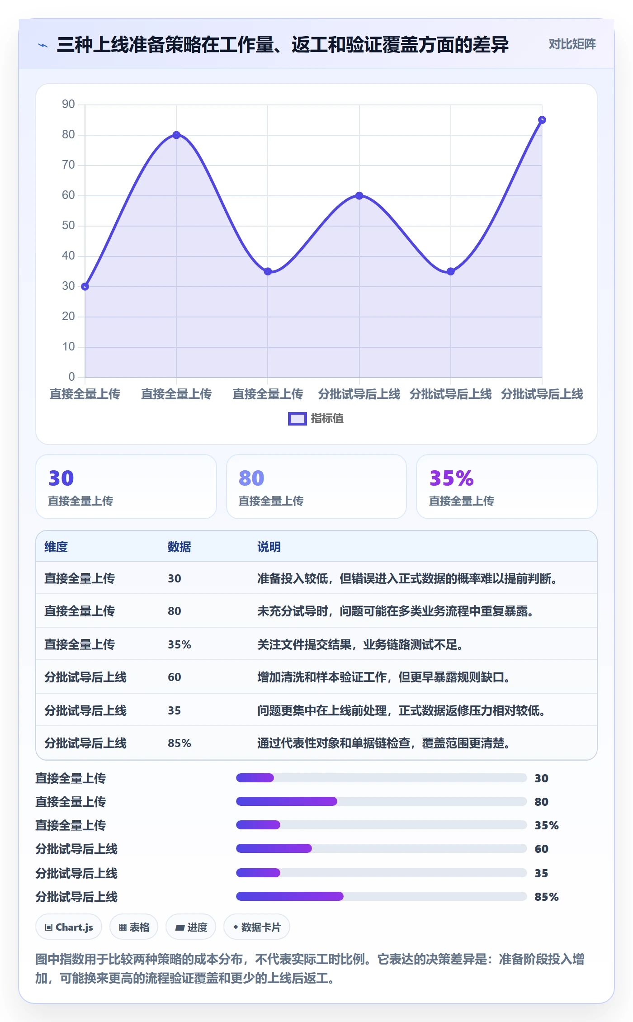Click the 数据 column header
Image resolution: width=633 pixels, height=1022 pixels.
(180, 547)
